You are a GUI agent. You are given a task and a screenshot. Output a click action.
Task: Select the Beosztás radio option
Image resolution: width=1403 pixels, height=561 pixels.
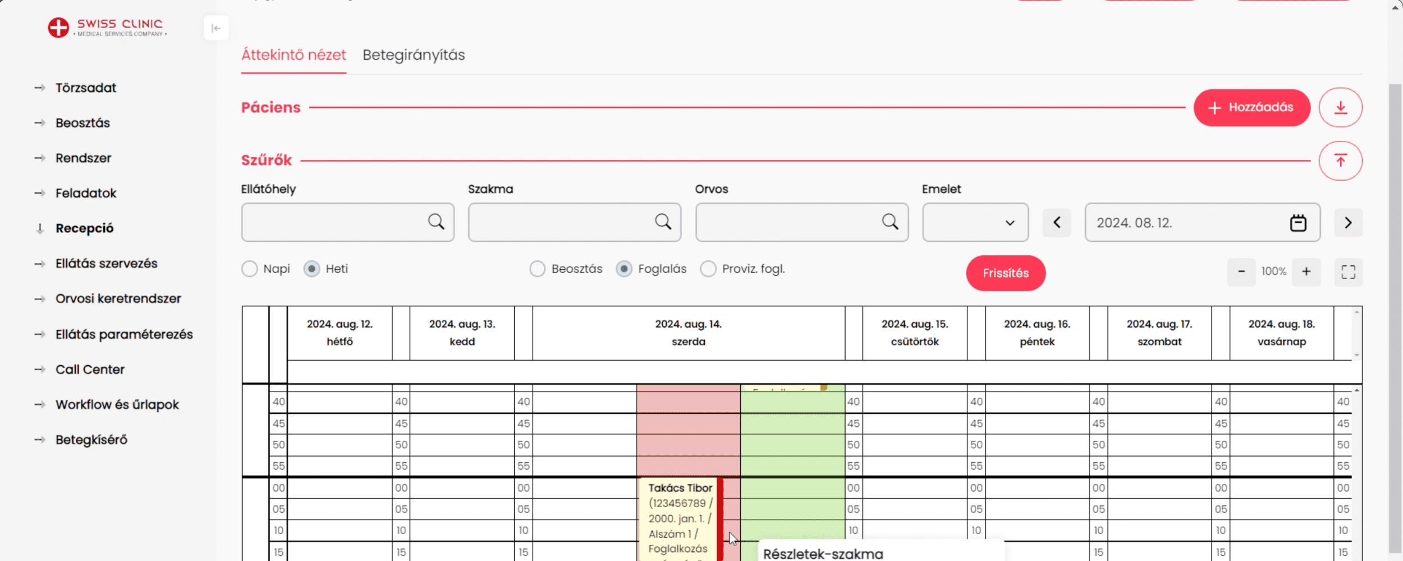[x=537, y=269]
